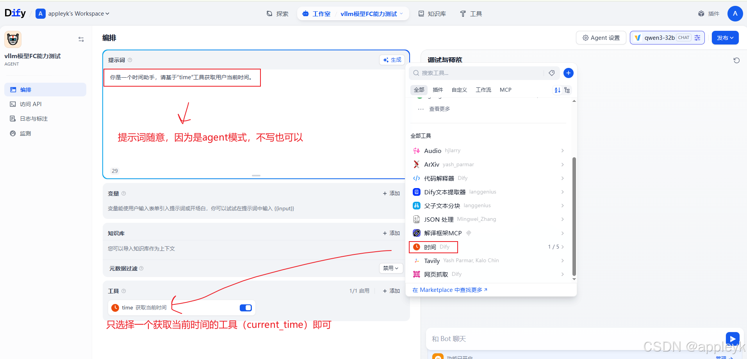747x359 pixels.
Task: Open the appleyk's Workspace dropdown
Action: click(73, 13)
